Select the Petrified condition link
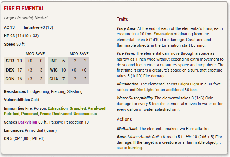Screen dimensions: 230x157 (x=11, y=114)
